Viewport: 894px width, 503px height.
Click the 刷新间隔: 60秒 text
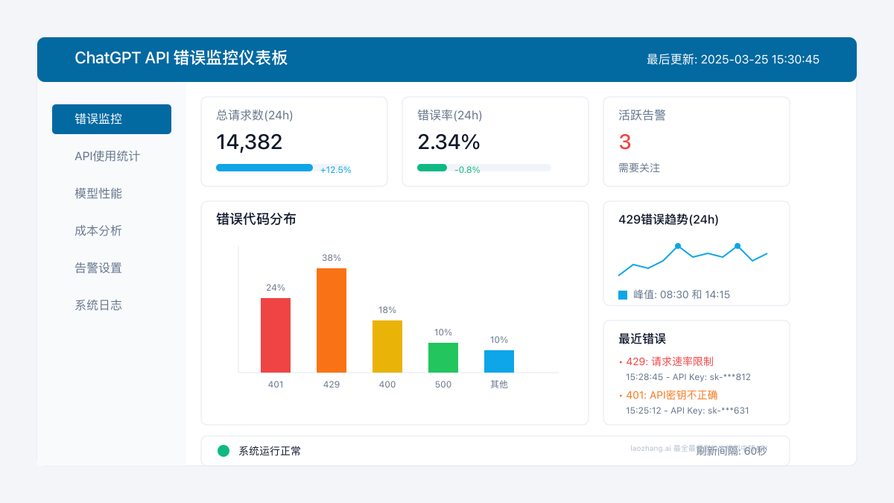(732, 451)
